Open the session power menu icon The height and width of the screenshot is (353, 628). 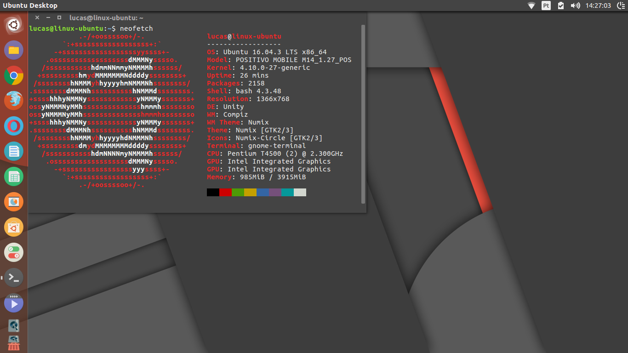tap(621, 6)
